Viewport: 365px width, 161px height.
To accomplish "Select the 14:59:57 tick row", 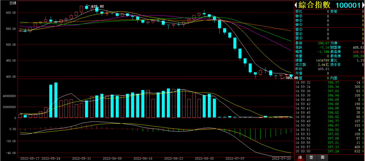I will (x=330, y=147).
